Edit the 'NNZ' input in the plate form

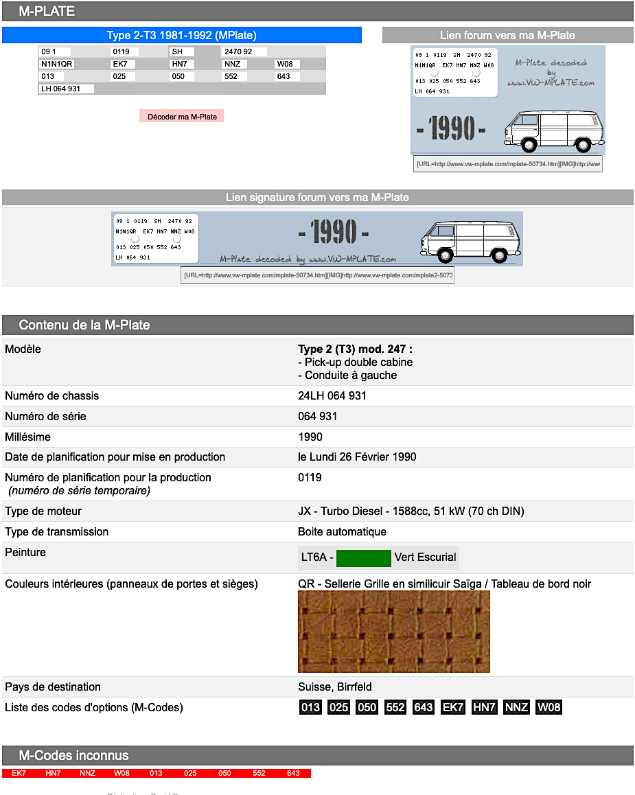235,64
